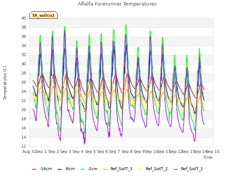
Task: Click the Sep 6 x-axis tick label
Action: [x=102, y=151]
